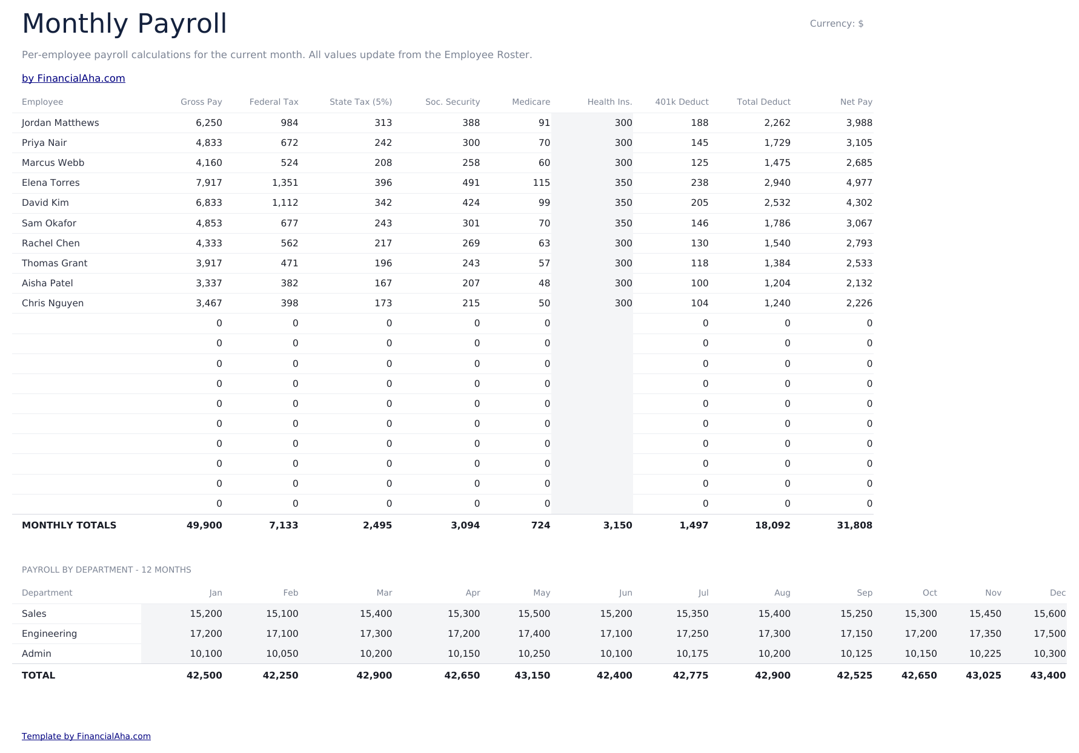
Task: Select department total for Jan 42,500
Action: [204, 676]
